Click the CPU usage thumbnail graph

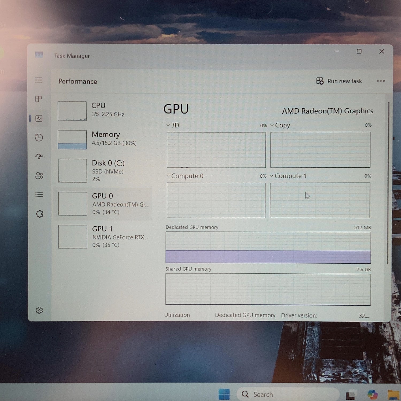(x=72, y=111)
